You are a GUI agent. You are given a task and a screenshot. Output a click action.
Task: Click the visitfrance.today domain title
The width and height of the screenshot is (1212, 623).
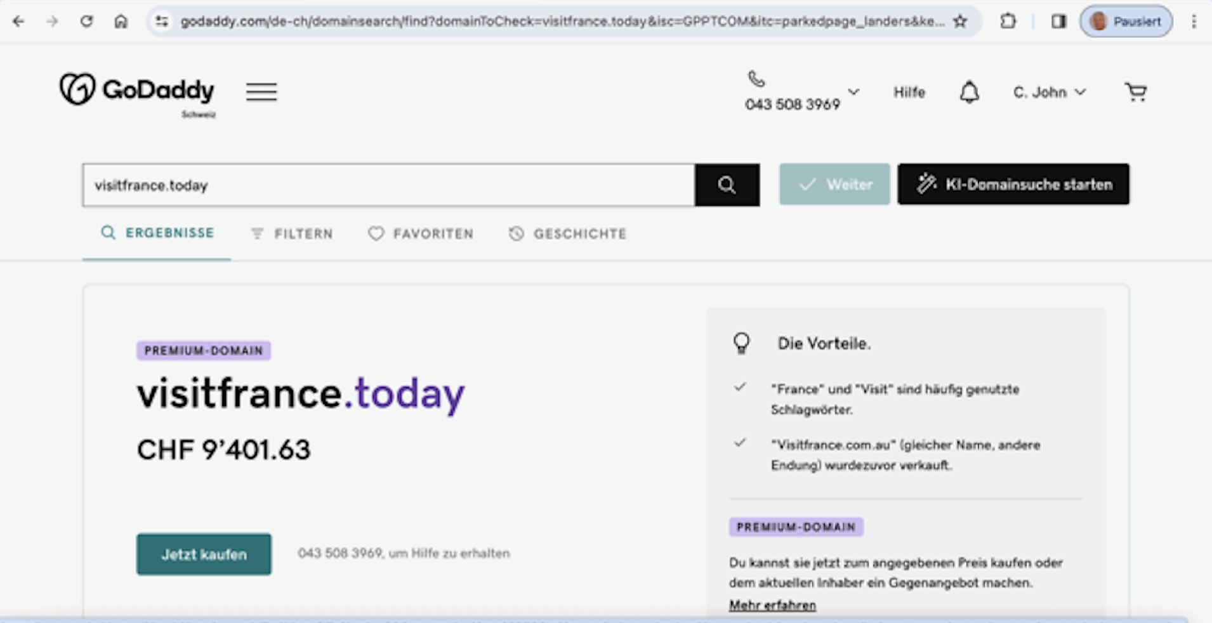pyautogui.click(x=301, y=395)
